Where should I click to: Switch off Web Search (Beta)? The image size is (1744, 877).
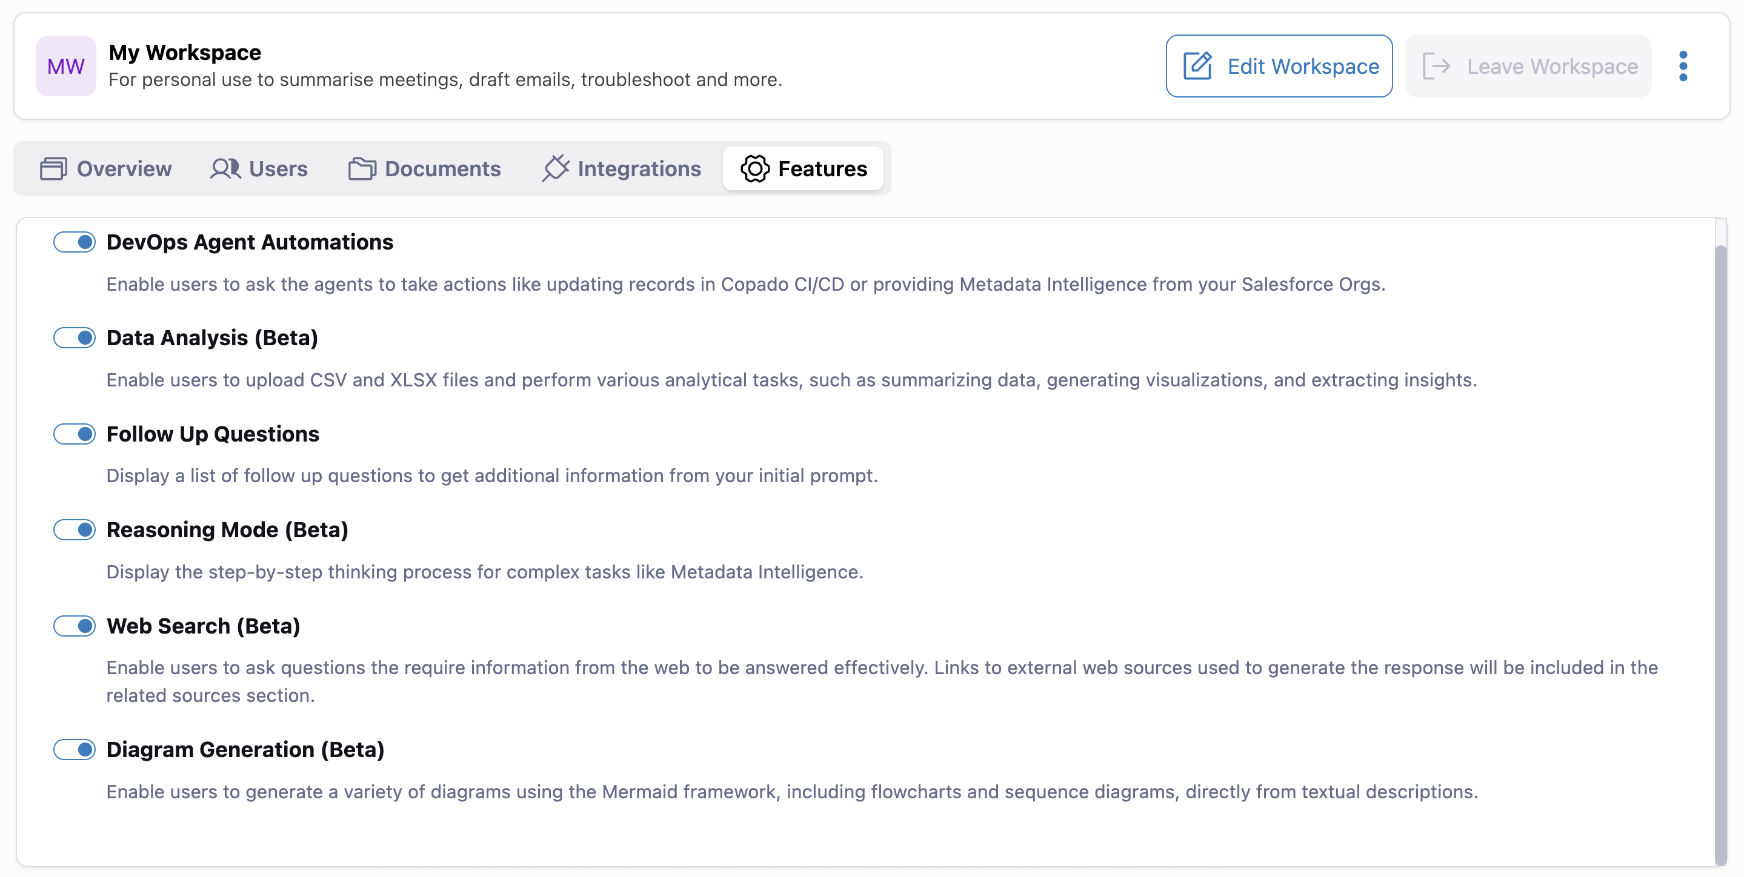click(x=75, y=626)
